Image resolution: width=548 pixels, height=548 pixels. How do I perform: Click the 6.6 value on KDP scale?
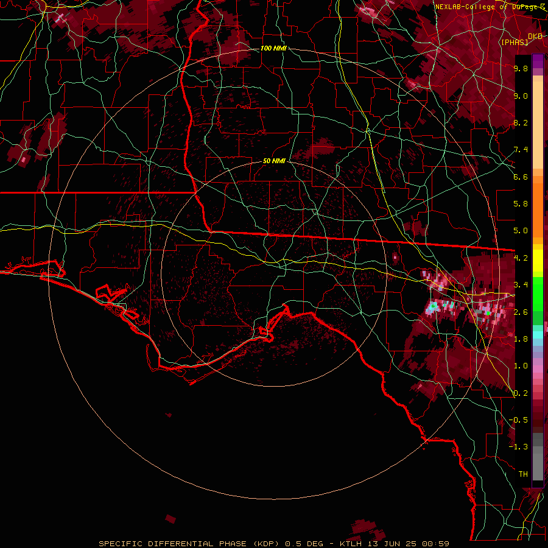(521, 177)
